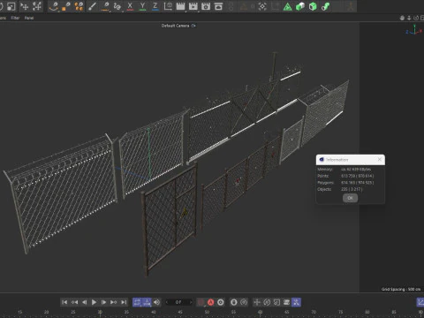Screen dimensions: 424x318
Task: Click the dotted selection frame icon
Action: coord(262,6)
